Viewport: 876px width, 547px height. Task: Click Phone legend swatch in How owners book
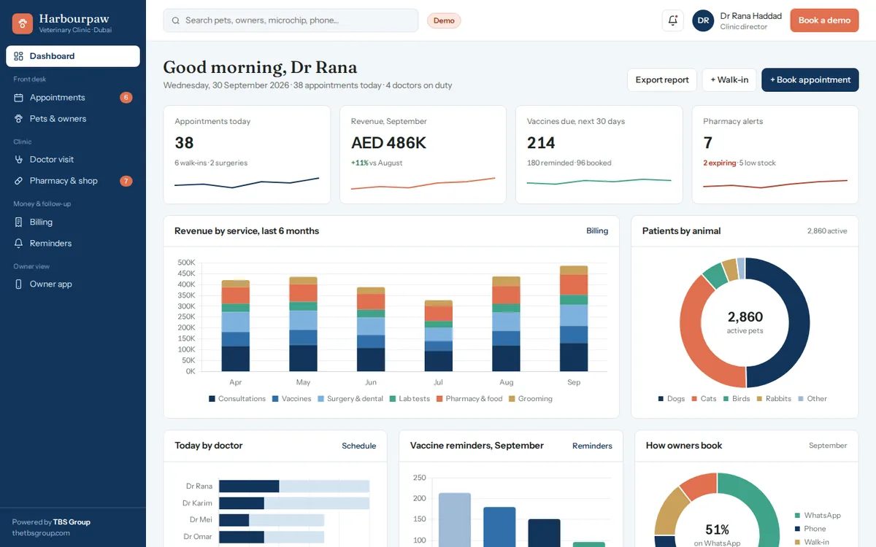[x=798, y=529]
